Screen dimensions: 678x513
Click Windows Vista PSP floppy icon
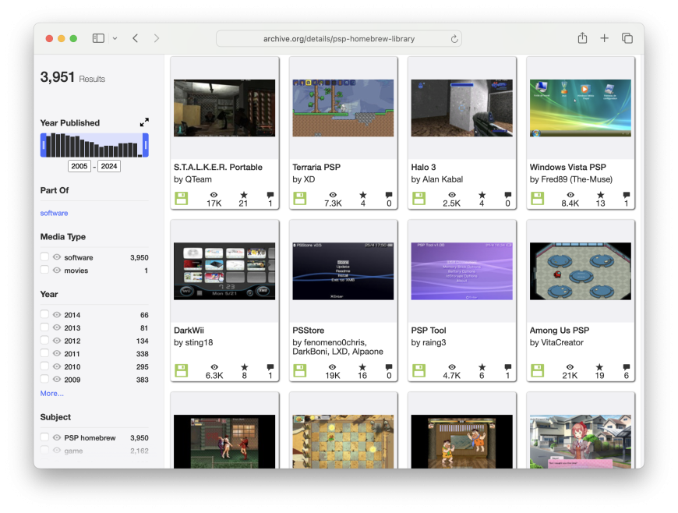(x=537, y=199)
